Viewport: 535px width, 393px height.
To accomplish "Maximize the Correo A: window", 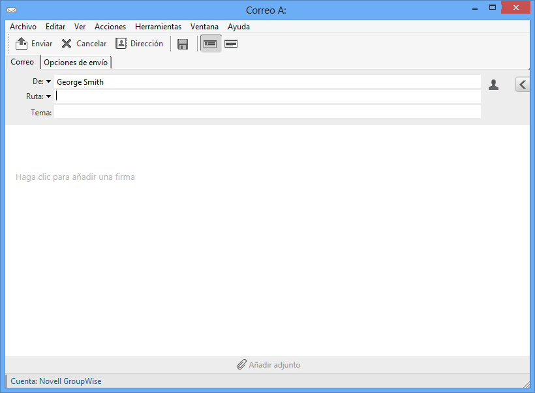I will point(493,8).
